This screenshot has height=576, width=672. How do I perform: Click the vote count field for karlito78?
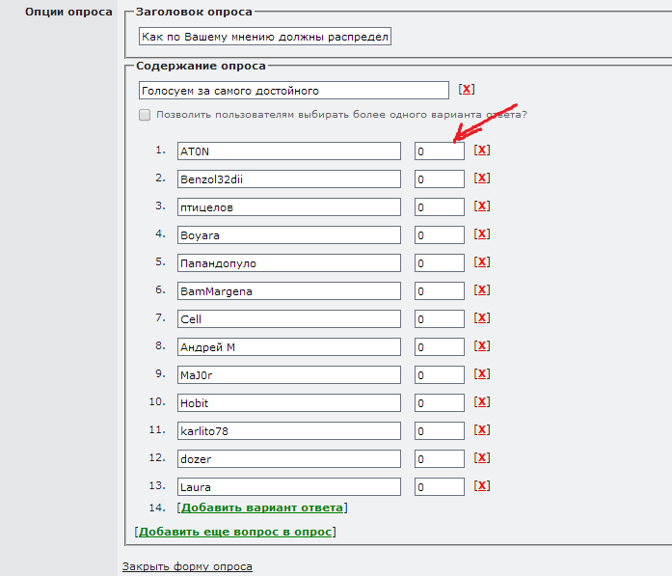coord(440,431)
